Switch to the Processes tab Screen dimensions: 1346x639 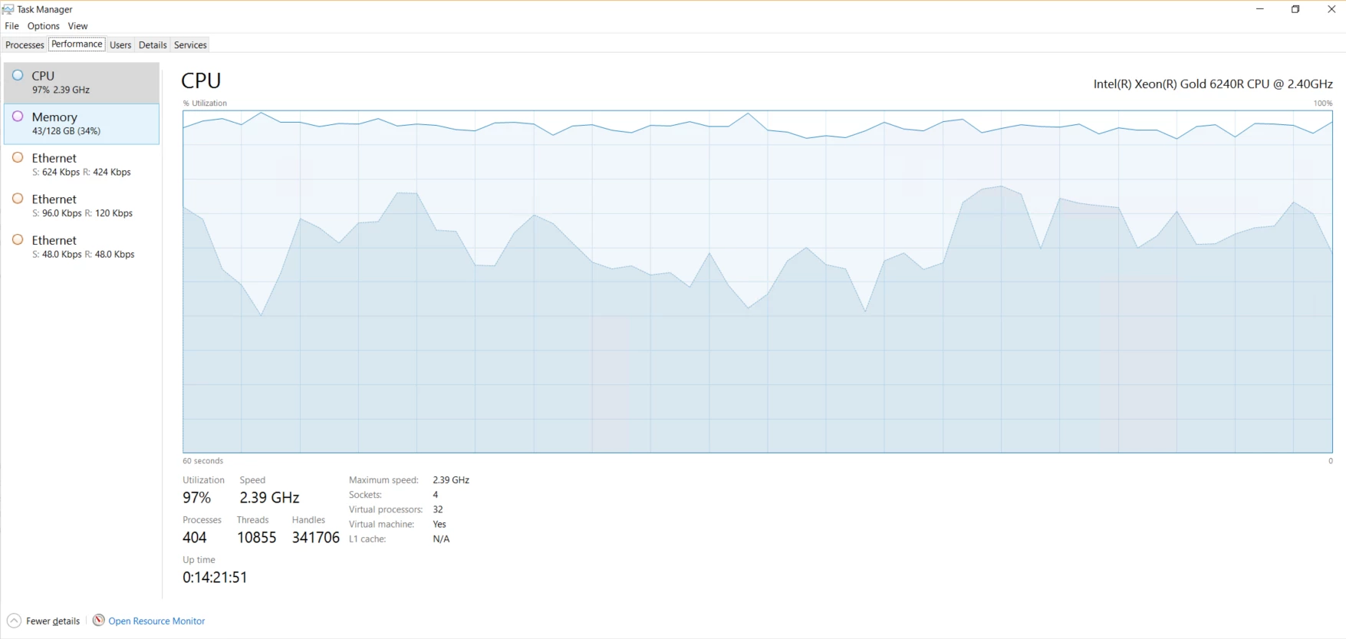pos(25,45)
